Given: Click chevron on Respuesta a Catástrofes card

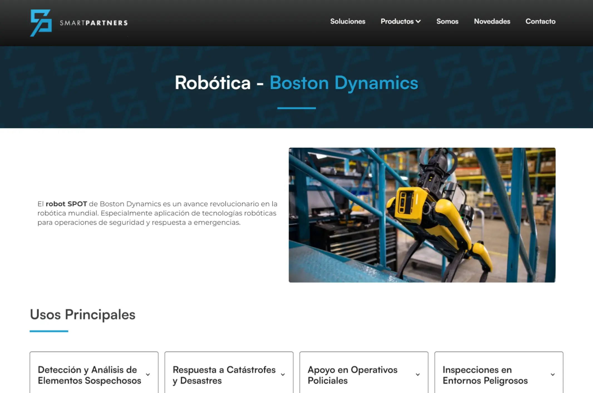Looking at the screenshot, I should tap(283, 375).
